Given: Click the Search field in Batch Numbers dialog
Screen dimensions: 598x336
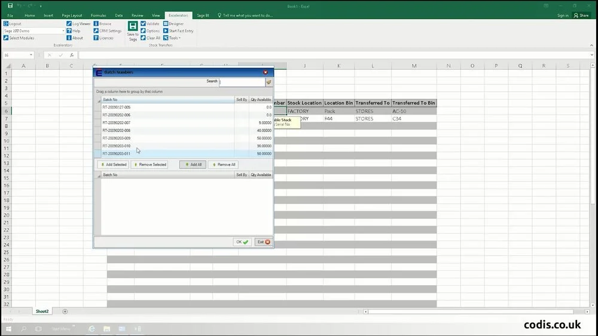Looking at the screenshot, I should pyautogui.click(x=242, y=82).
